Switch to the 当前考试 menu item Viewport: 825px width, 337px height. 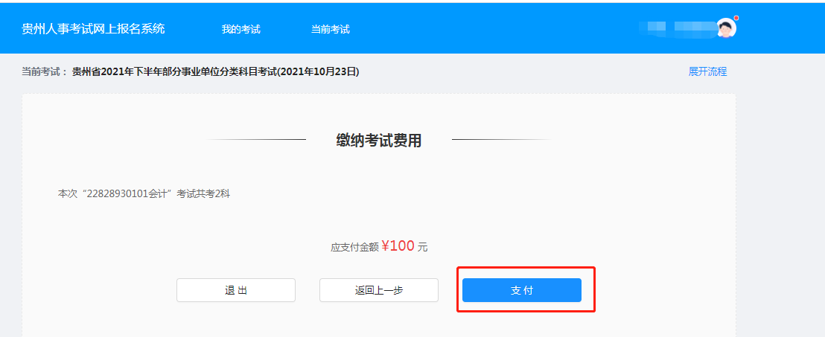coord(330,30)
